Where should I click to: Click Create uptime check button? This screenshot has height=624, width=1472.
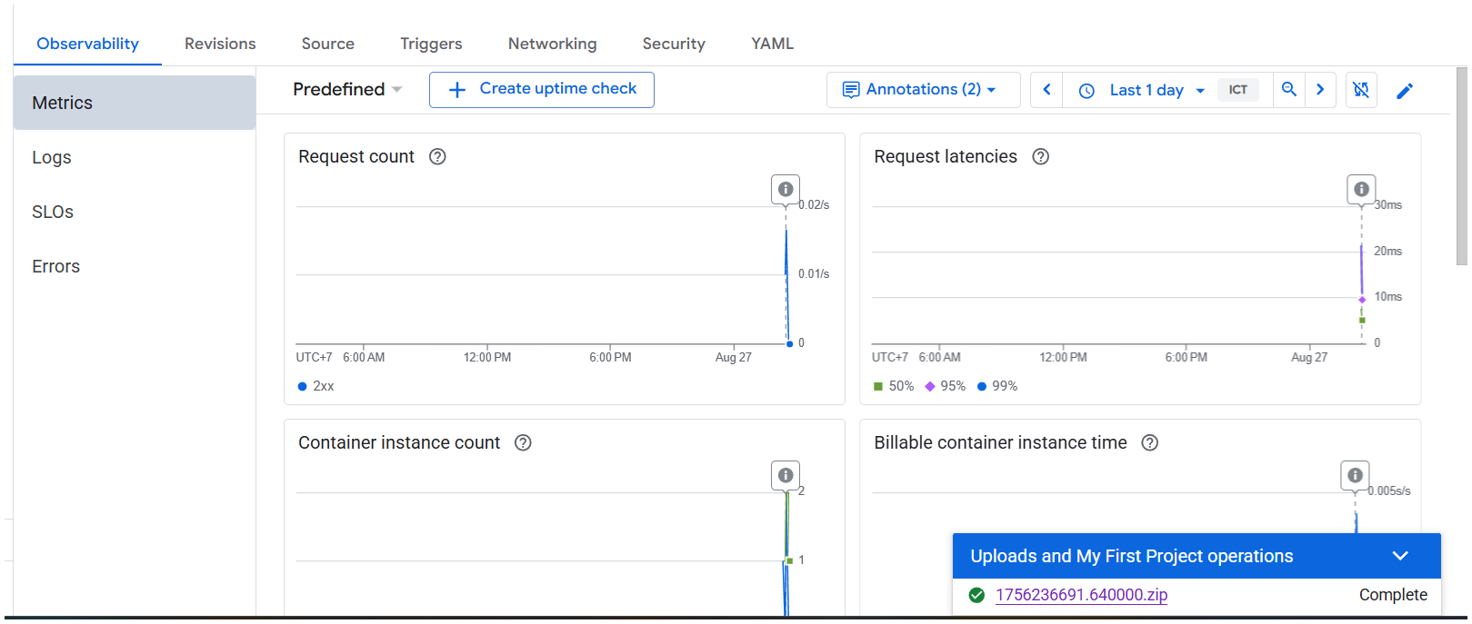coord(542,89)
